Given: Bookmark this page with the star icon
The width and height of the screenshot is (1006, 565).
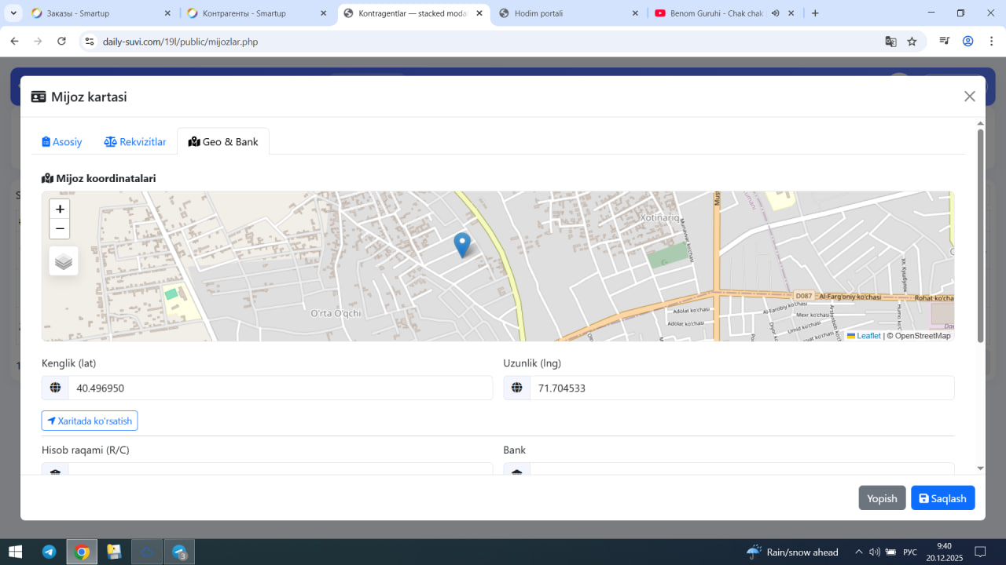Looking at the screenshot, I should (x=912, y=42).
